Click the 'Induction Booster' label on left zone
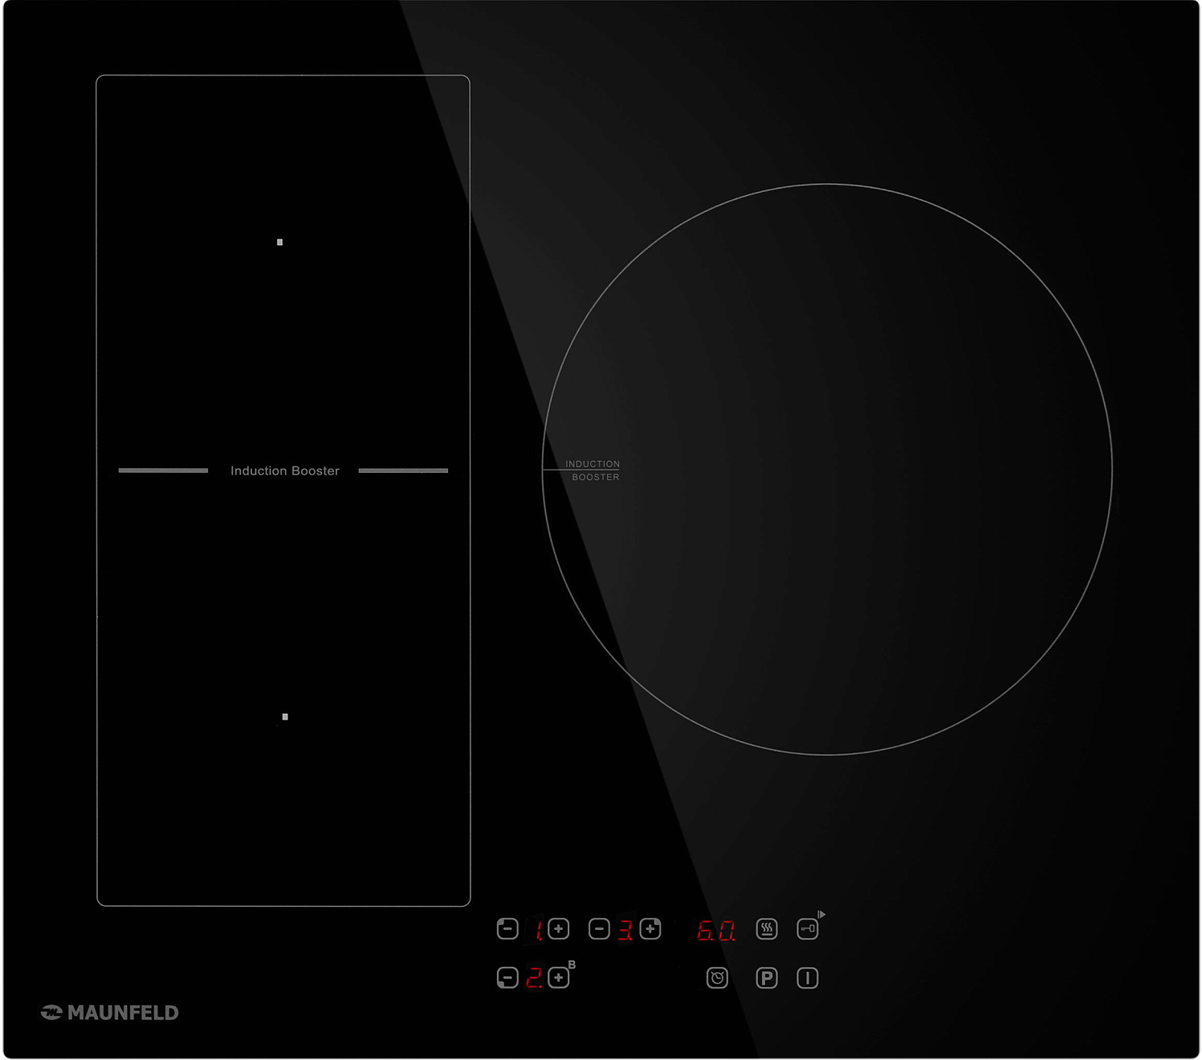Image resolution: width=1202 pixels, height=1060 pixels. pos(285,471)
